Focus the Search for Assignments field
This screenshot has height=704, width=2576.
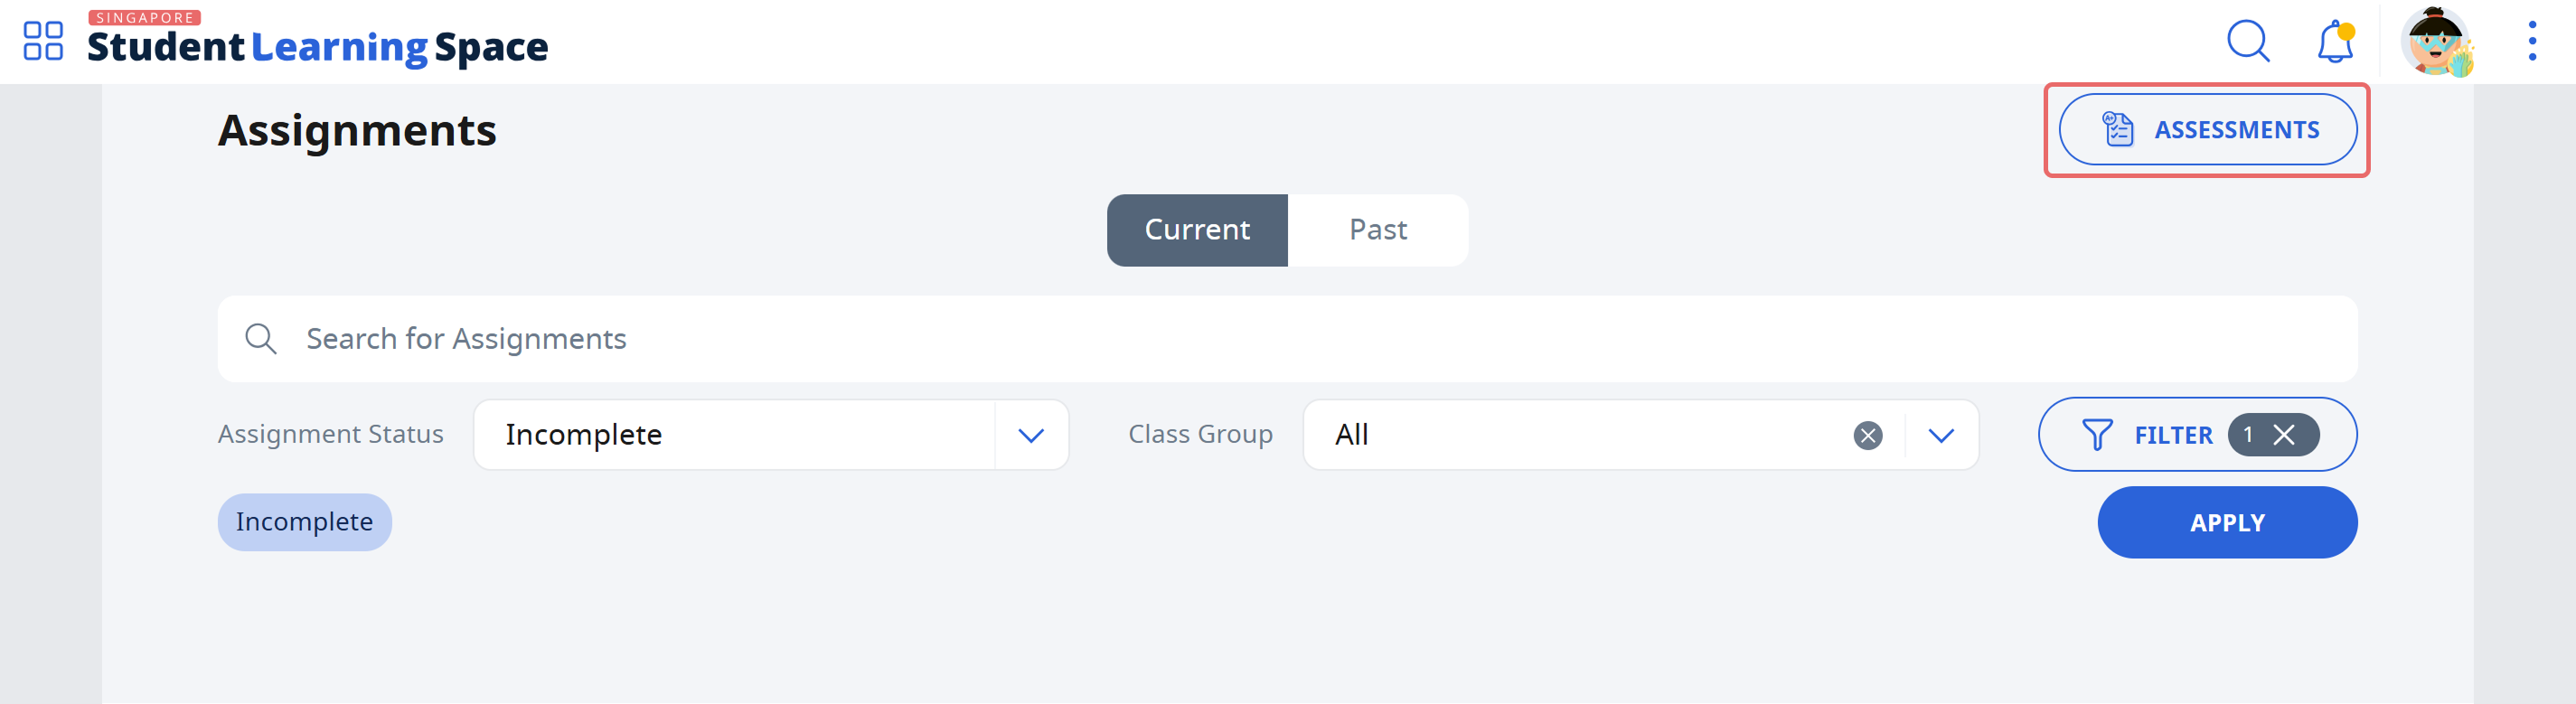click(1287, 339)
